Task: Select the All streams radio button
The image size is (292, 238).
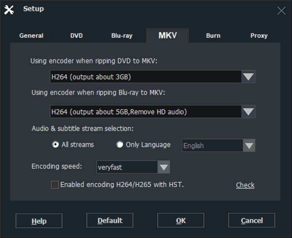Action: pyautogui.click(x=56, y=145)
